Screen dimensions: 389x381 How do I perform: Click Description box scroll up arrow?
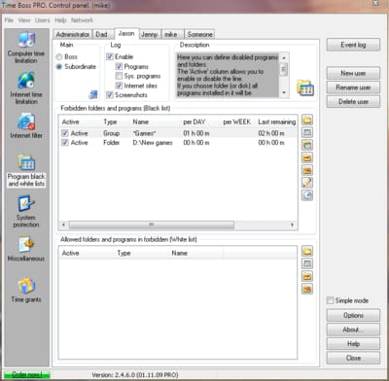coord(284,57)
